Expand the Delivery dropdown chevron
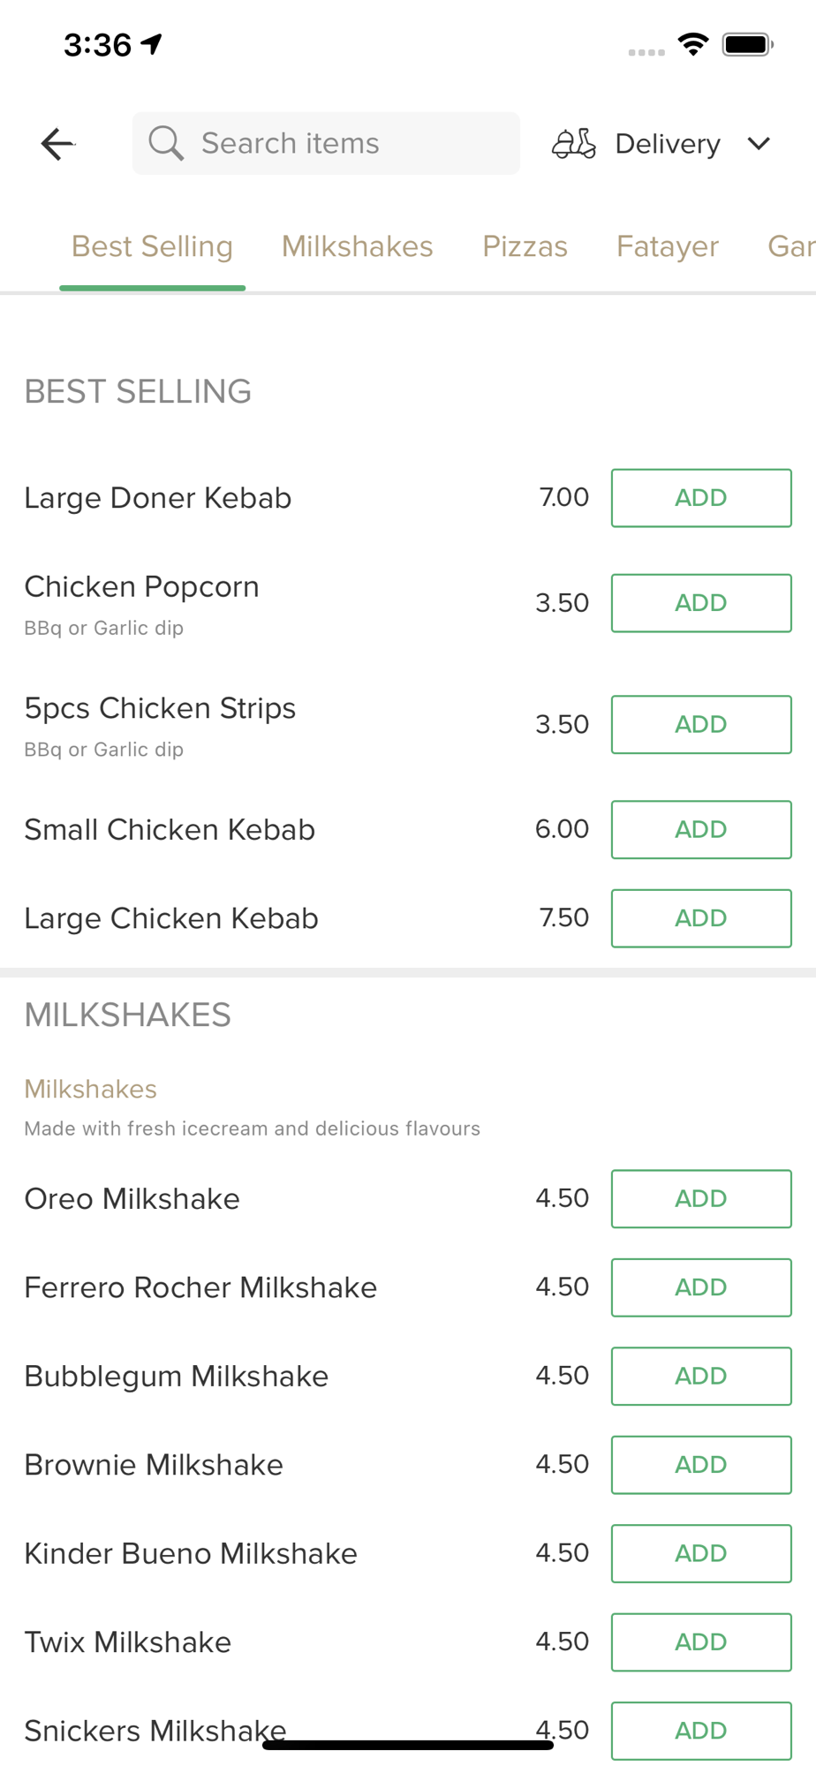Viewport: 816px width, 1766px height. (x=759, y=143)
